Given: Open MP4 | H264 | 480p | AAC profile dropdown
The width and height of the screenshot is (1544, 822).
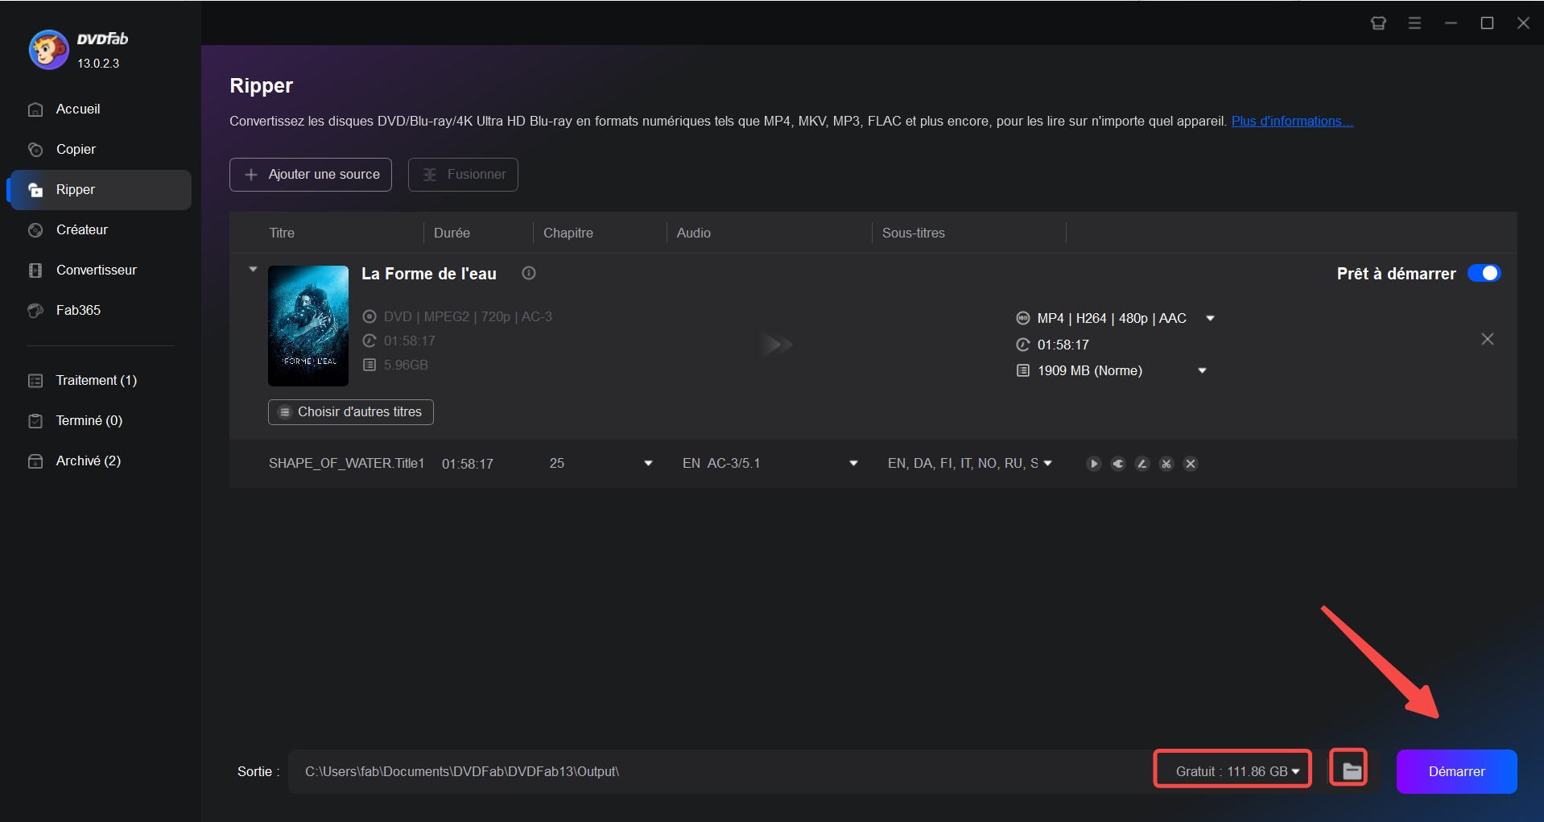Looking at the screenshot, I should click(x=1209, y=319).
